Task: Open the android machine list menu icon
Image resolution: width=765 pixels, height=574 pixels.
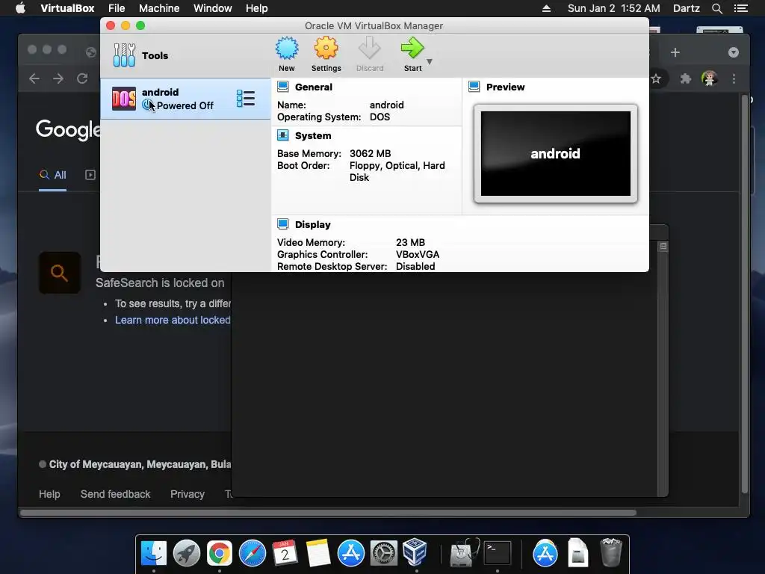Action: pos(245,99)
